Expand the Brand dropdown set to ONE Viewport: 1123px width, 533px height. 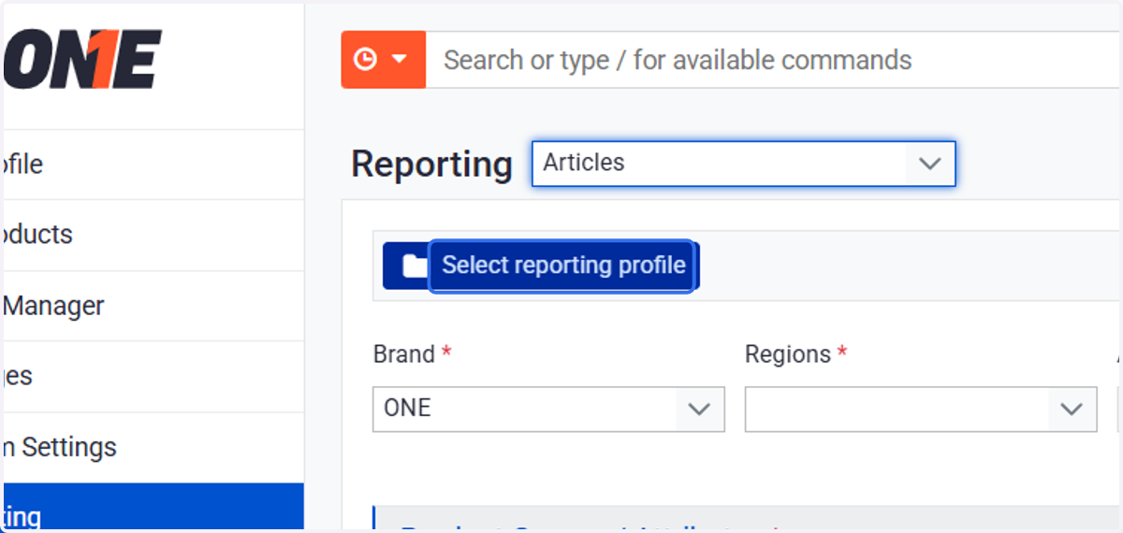[x=548, y=410]
